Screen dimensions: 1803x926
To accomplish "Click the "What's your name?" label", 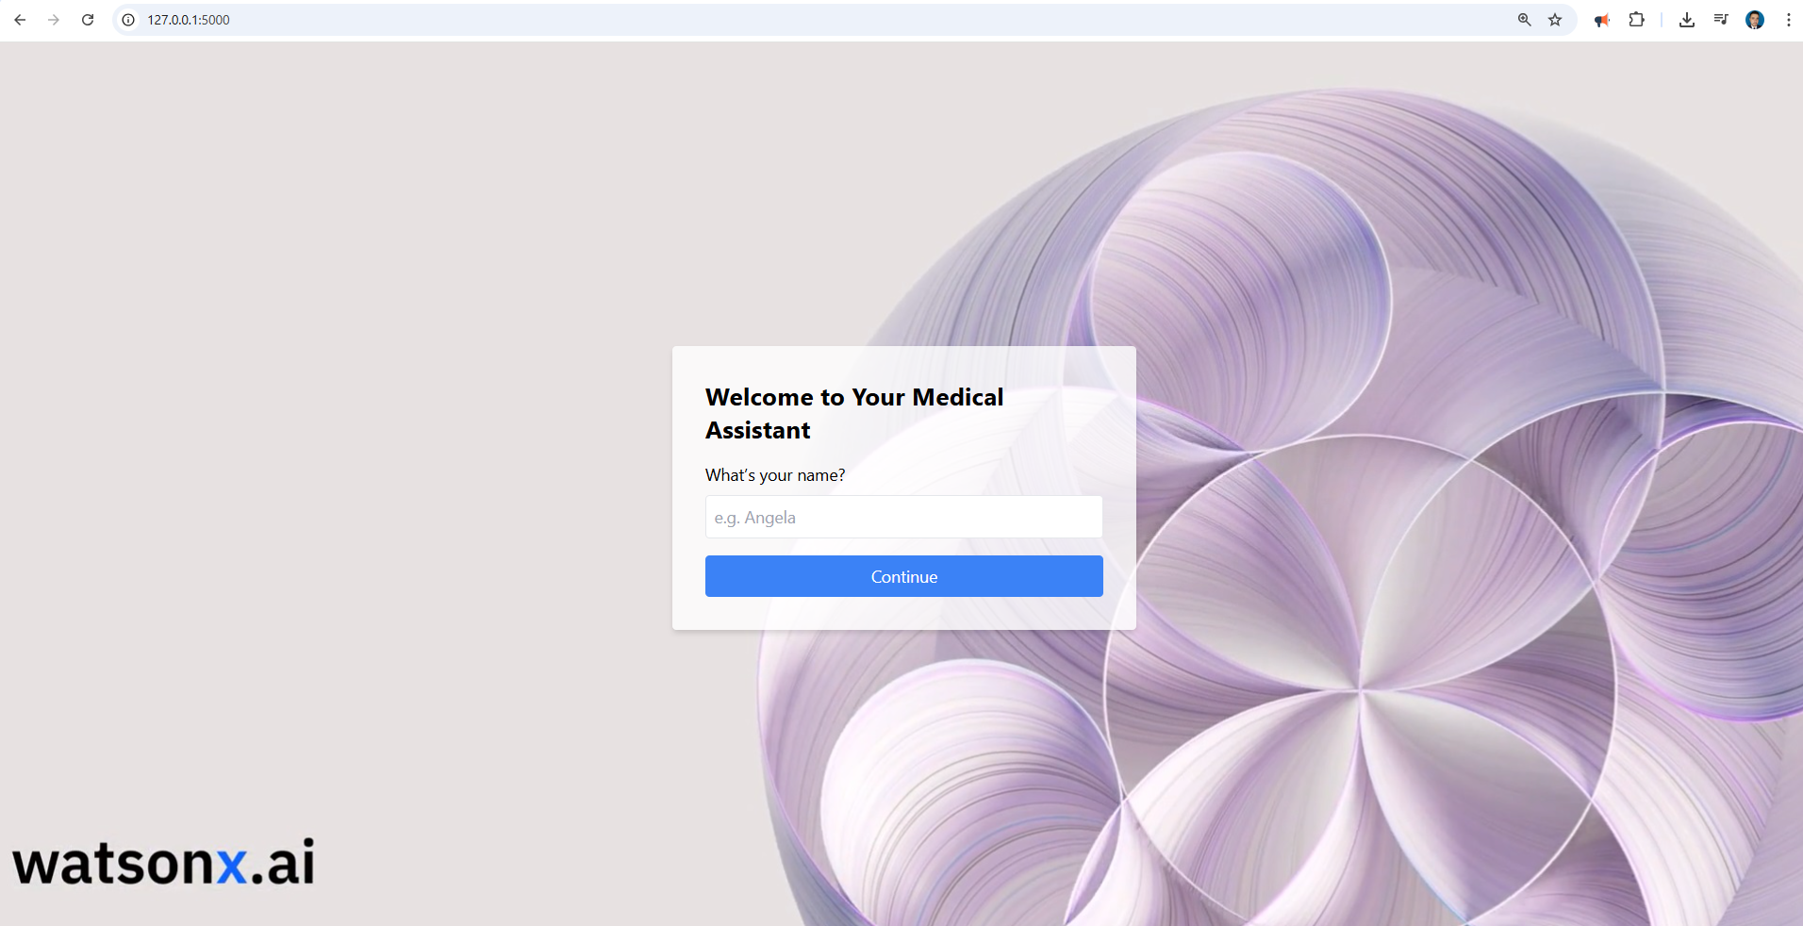I will coord(775,475).
